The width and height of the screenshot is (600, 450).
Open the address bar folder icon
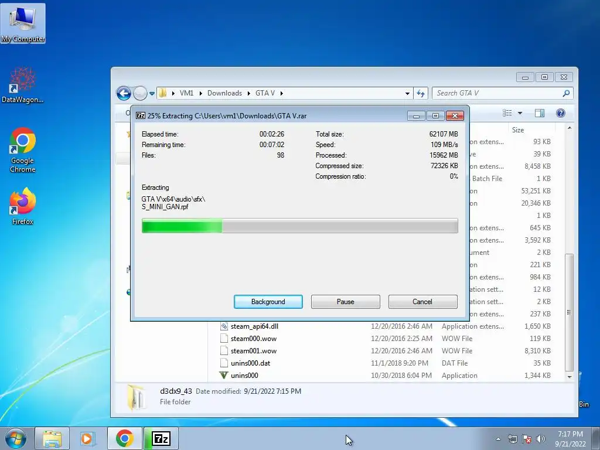(163, 93)
